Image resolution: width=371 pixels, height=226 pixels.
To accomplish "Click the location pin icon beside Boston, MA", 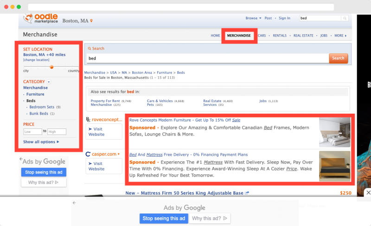I will 91,21.
